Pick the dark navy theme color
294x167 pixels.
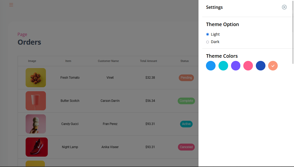(261, 66)
